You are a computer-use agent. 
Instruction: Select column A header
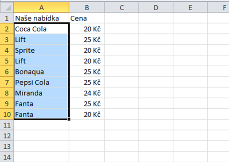(42, 8)
